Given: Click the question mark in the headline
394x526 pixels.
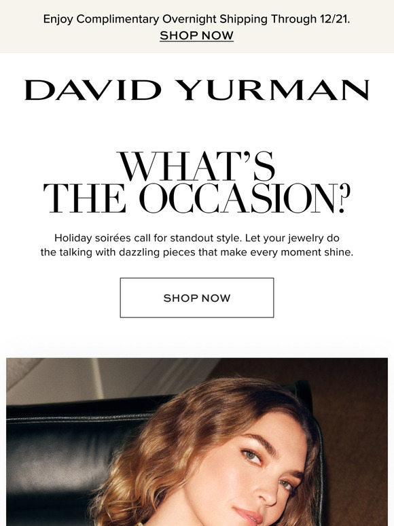Looking at the screenshot, I should [x=344, y=198].
